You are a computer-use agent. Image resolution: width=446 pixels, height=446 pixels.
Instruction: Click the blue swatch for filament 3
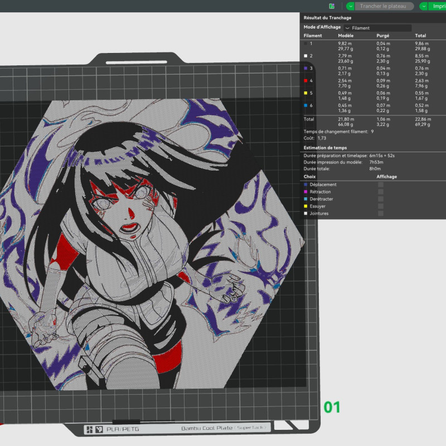click(306, 69)
